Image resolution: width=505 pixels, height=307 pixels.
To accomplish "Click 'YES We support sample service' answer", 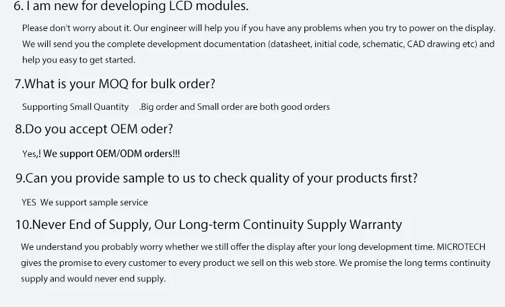I will point(84,202).
